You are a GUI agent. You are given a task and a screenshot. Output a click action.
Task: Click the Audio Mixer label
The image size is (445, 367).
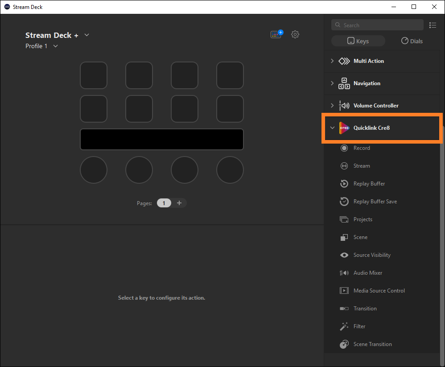coord(368,273)
